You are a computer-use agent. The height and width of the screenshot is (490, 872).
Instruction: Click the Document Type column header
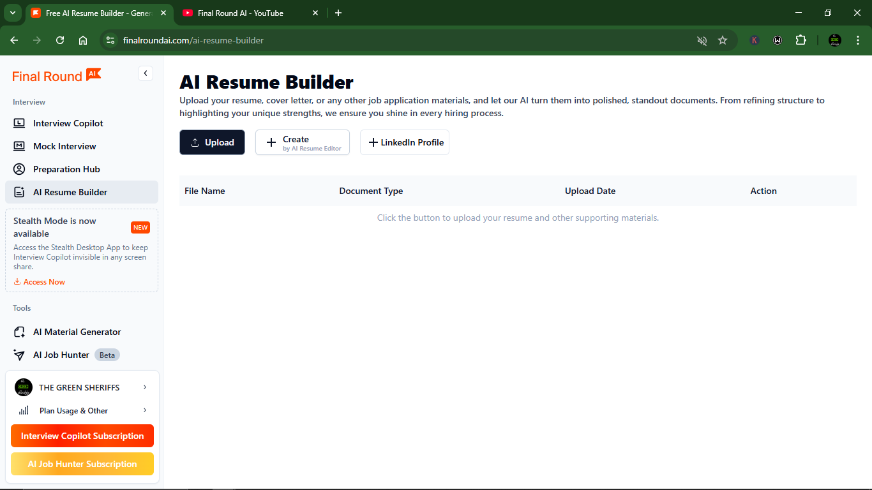coord(371,191)
